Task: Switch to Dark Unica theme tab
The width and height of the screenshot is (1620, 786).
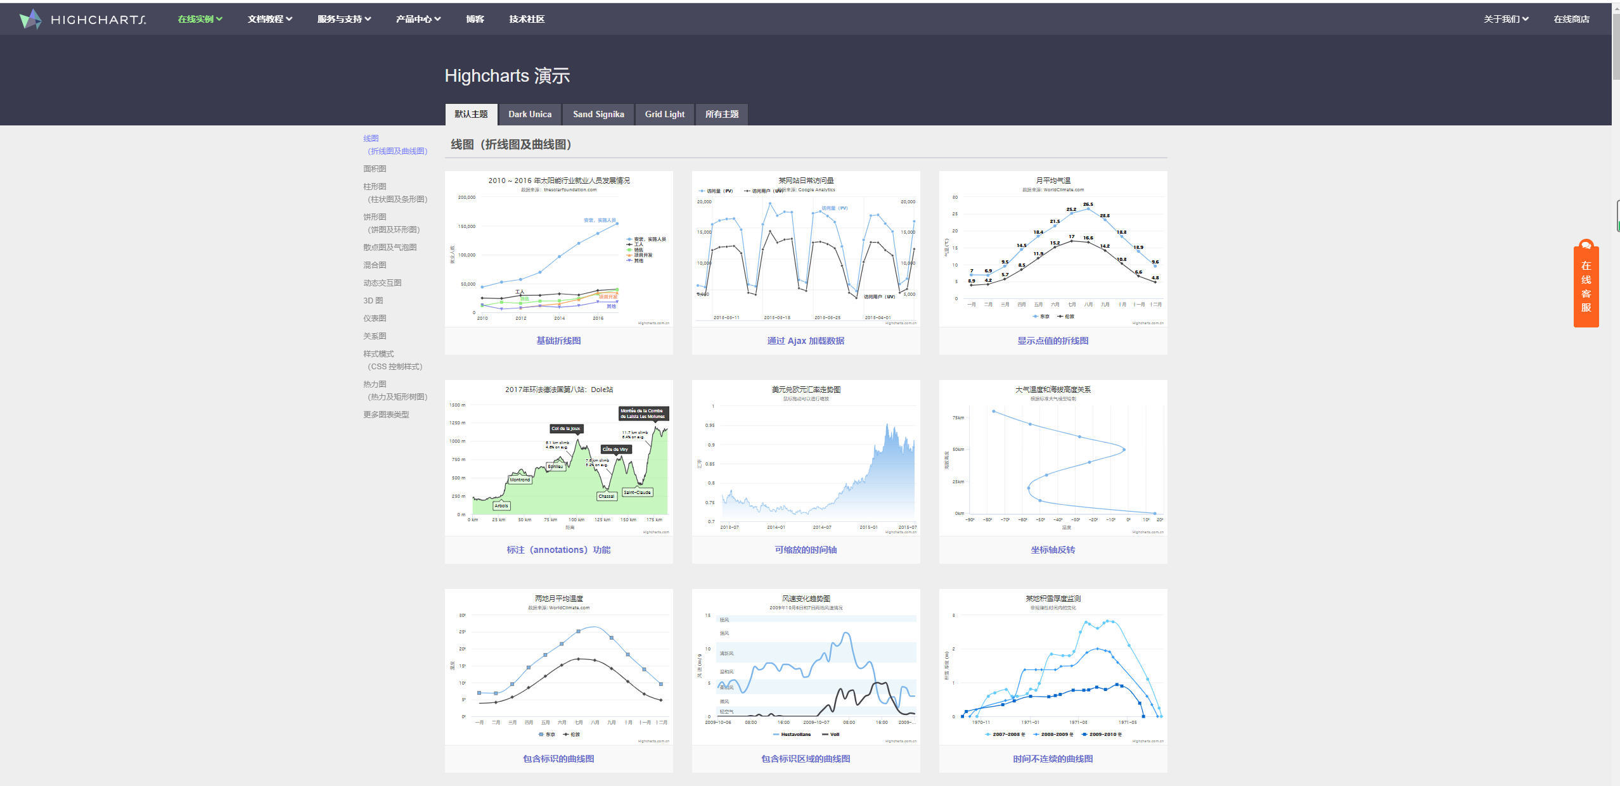Action: coord(530,114)
